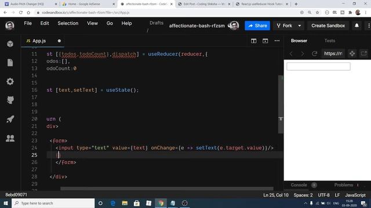This screenshot has height=208, width=371.
Task: Open the Drafts folder link
Action: click(x=157, y=23)
